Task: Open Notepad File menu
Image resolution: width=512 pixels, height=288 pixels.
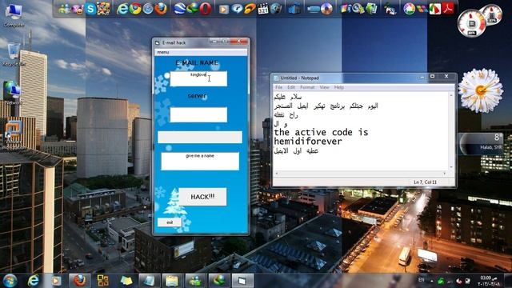Action: pos(278,87)
